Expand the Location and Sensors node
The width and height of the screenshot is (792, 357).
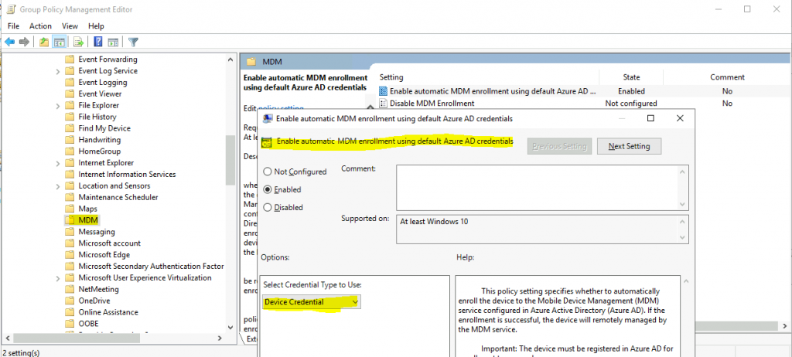coord(59,186)
